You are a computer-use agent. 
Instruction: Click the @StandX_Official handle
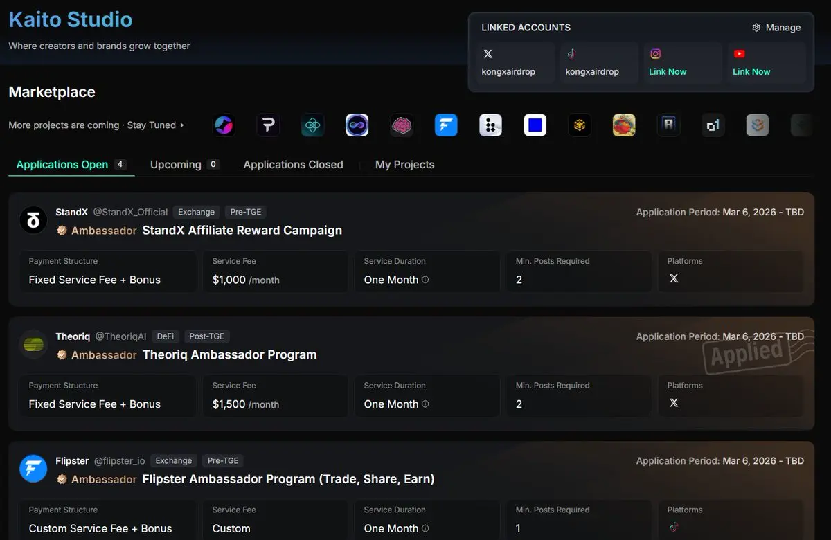click(131, 212)
